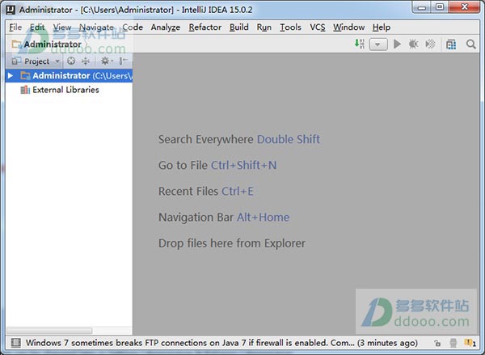The image size is (485, 355).
Task: Click Run with Coverage icon
Action: 430,44
